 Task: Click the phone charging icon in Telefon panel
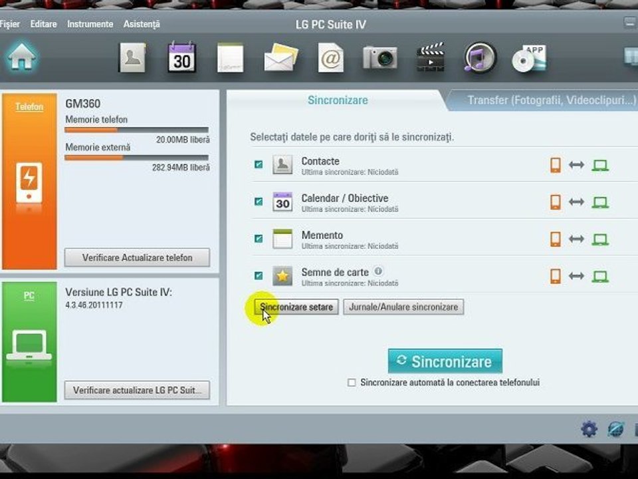(29, 183)
